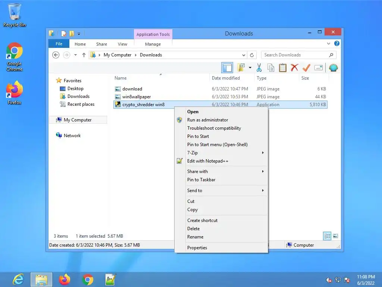Go back with the back arrow

coord(56,55)
